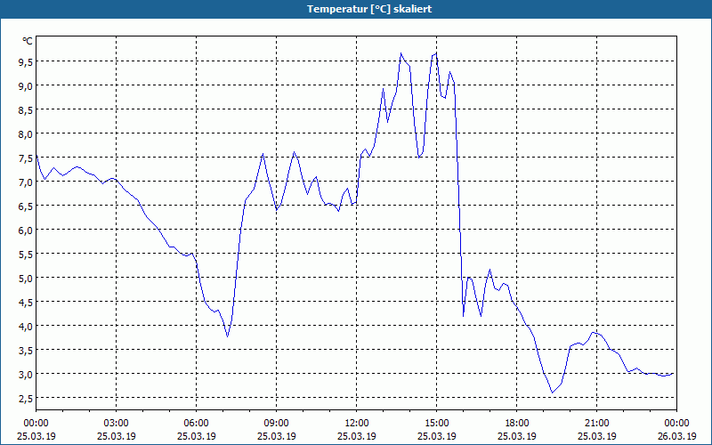This screenshot has width=712, height=445.
Task: Click the 12:00 time axis label
Action: (357, 424)
